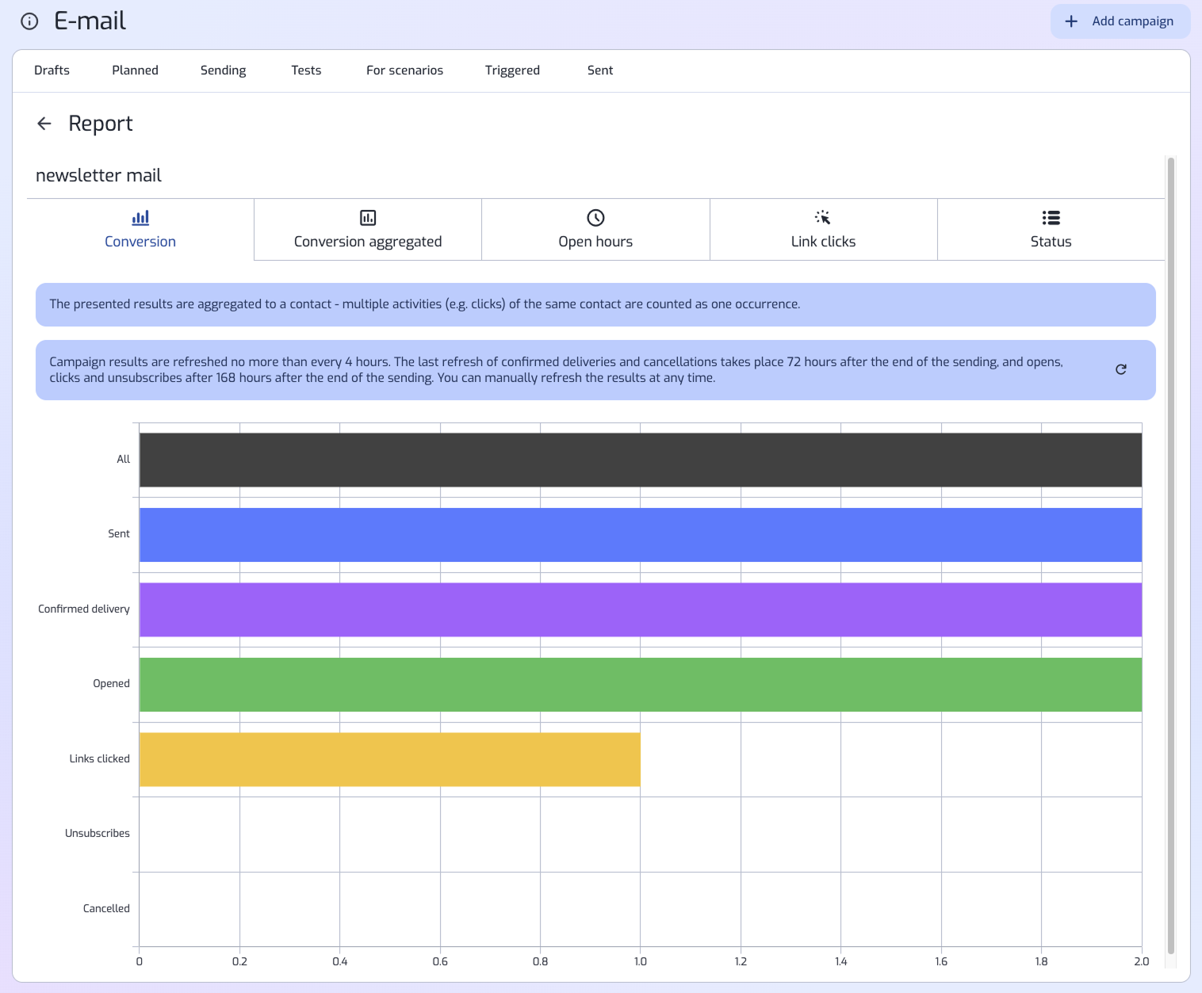Click the 'Links clicked' axis label
Viewport: 1202px width, 993px height.
click(x=99, y=759)
